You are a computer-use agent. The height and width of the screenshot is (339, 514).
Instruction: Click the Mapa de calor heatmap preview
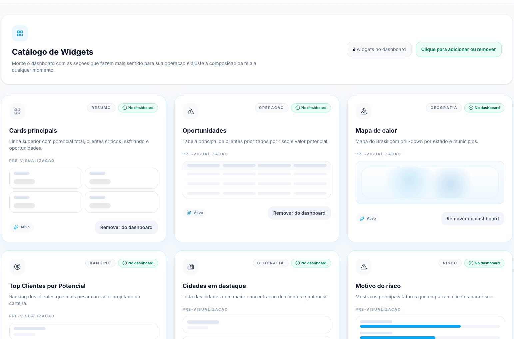point(430,182)
